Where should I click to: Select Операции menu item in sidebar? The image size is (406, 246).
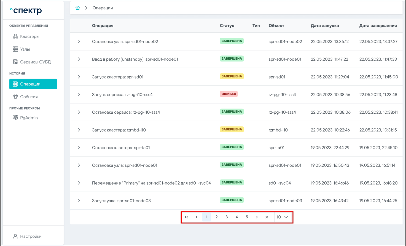(33, 84)
